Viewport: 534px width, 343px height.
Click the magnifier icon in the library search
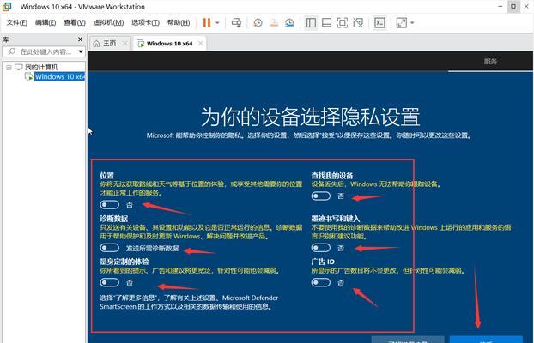pyautogui.click(x=12, y=51)
